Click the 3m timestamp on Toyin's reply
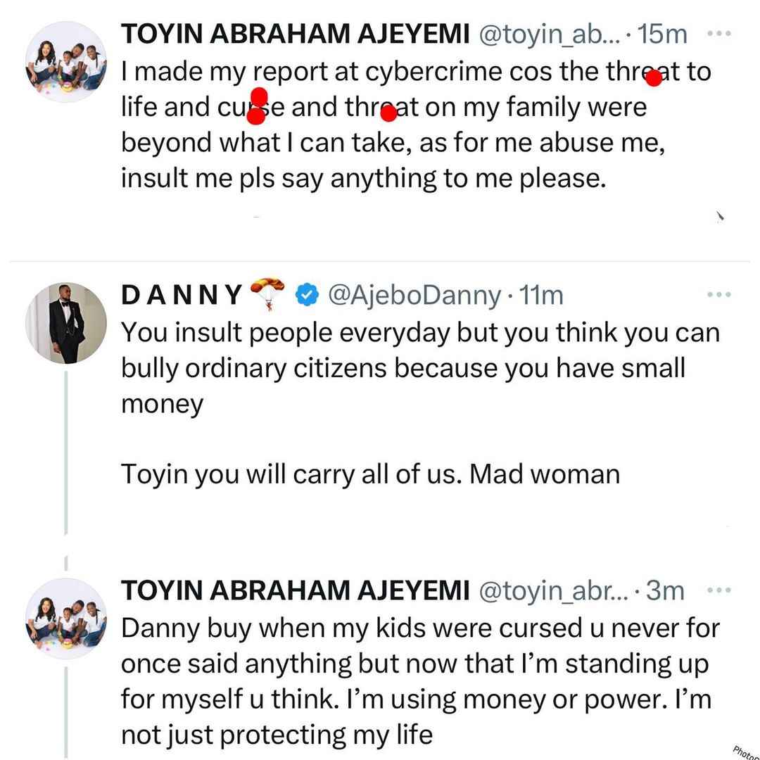Image resolution: width=760 pixels, height=760 pixels. [665, 590]
